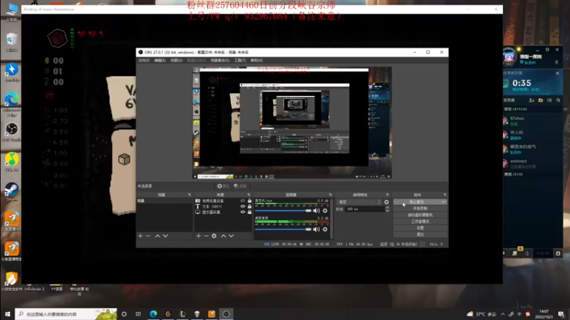Click the bug report icon at the client bottom
The image size is (570, 320).
pyautogui.click(x=558, y=253)
